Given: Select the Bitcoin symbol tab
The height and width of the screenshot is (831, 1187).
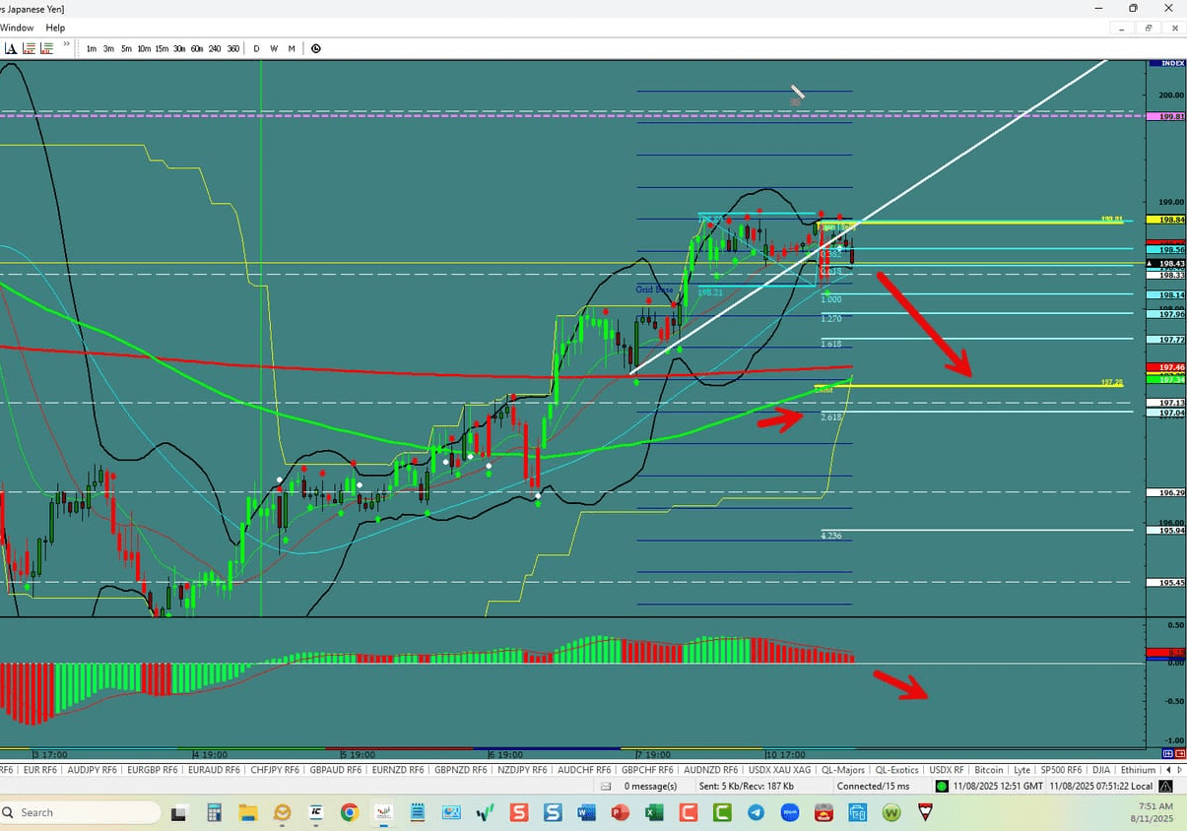Looking at the screenshot, I should [988, 770].
